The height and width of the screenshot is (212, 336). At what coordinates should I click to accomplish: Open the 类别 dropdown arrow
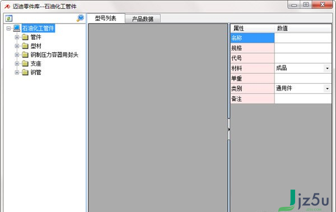pos(327,88)
